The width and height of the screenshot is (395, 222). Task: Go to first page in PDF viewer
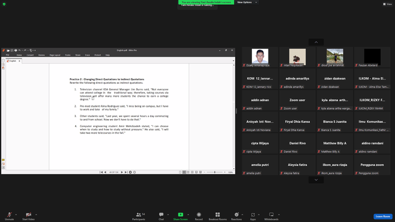(101, 172)
